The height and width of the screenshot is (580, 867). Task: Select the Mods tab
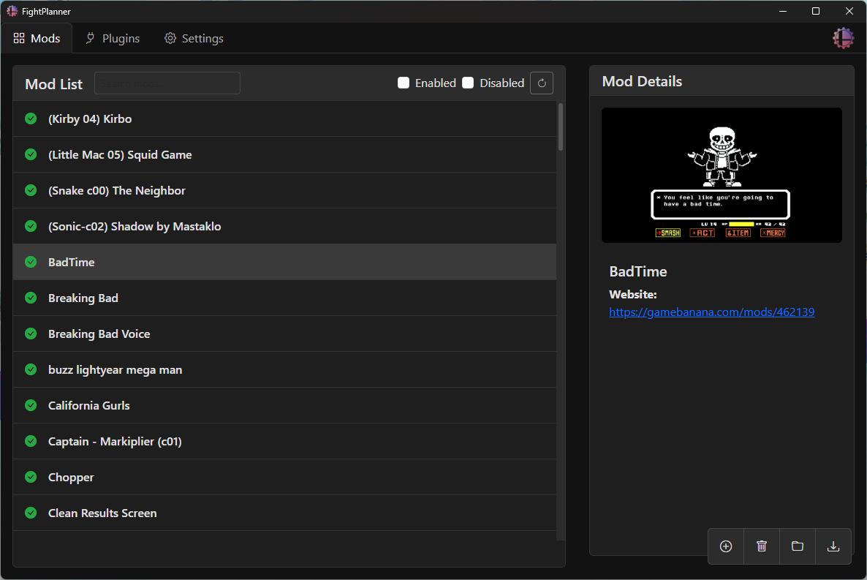(37, 38)
